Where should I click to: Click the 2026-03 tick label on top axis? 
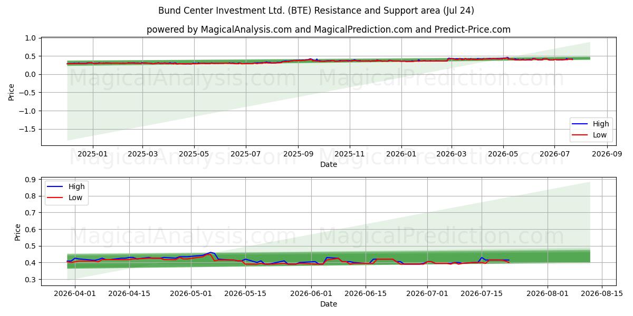tap(452, 154)
